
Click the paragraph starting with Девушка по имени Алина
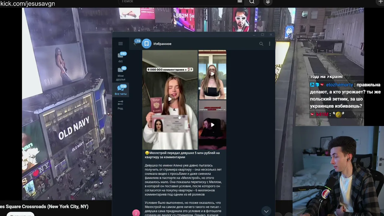183,180
